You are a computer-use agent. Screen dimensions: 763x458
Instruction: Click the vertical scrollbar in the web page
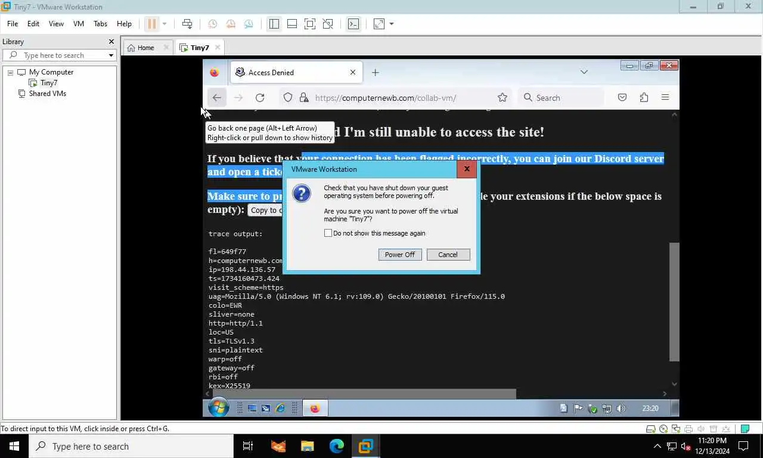coord(674,301)
